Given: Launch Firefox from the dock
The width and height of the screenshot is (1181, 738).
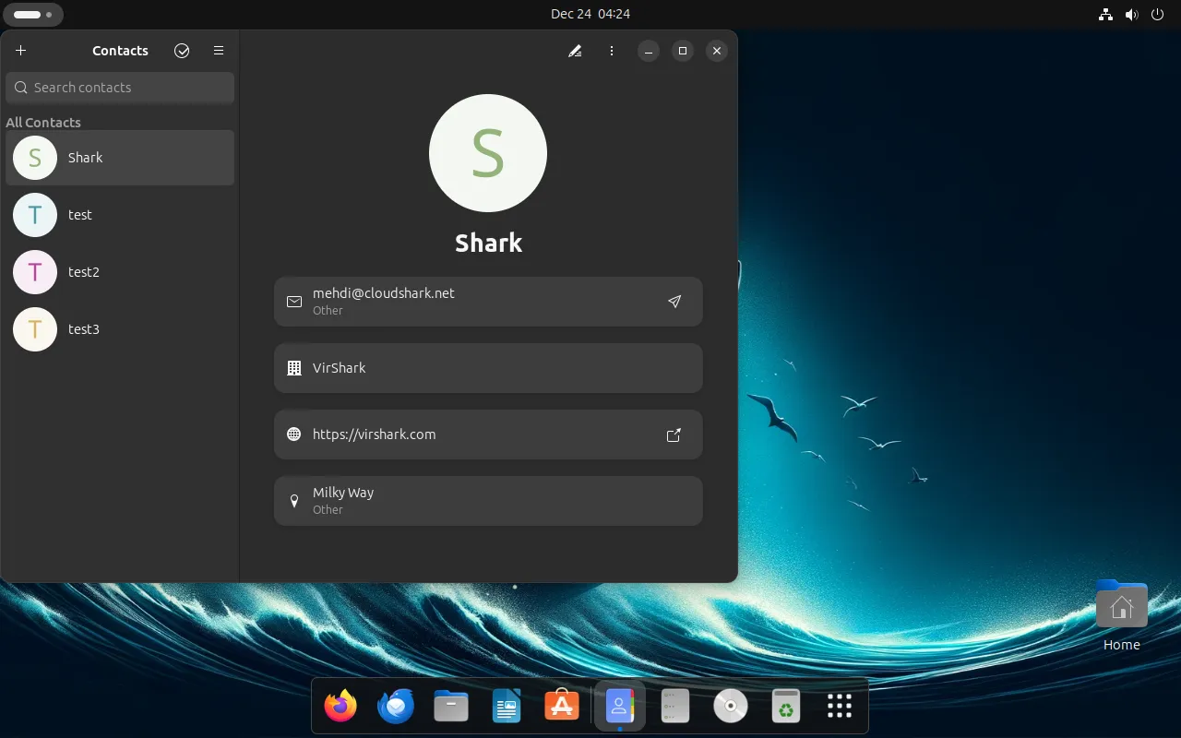Looking at the screenshot, I should coord(340,707).
